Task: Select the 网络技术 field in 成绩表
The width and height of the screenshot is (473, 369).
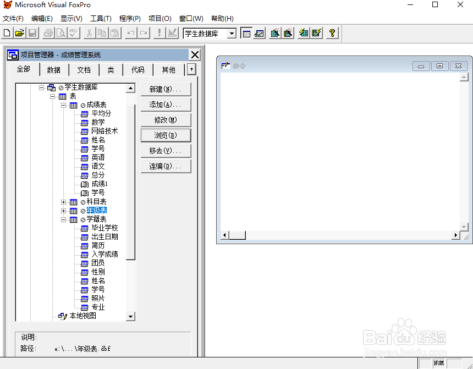Action: click(x=105, y=131)
